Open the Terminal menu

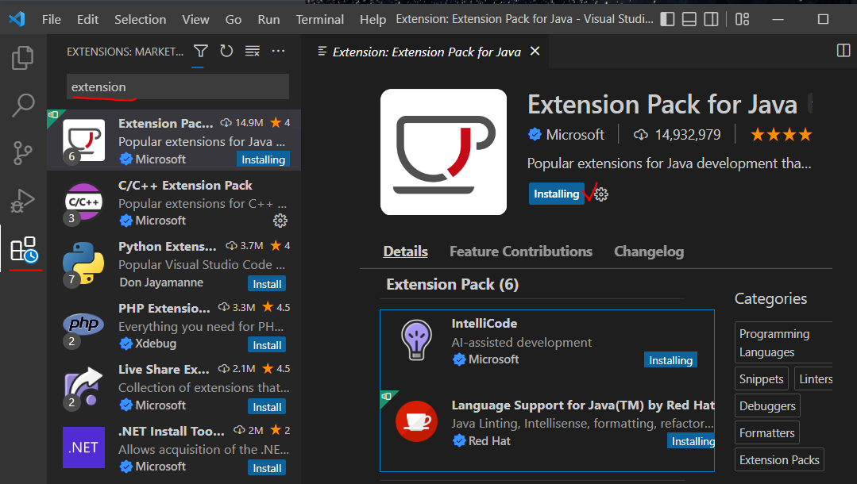[x=320, y=19]
